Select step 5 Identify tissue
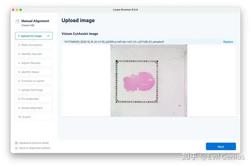This screenshot has height=167, width=251. pyautogui.click(x=34, y=72)
